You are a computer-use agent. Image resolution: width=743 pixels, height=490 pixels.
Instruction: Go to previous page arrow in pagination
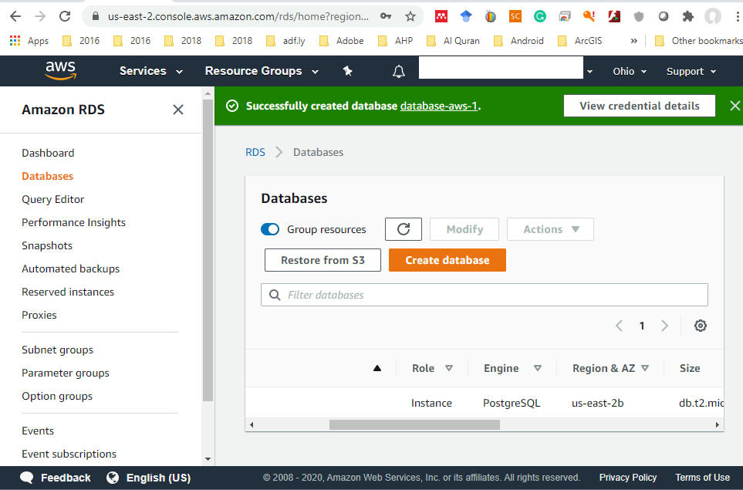click(x=619, y=326)
